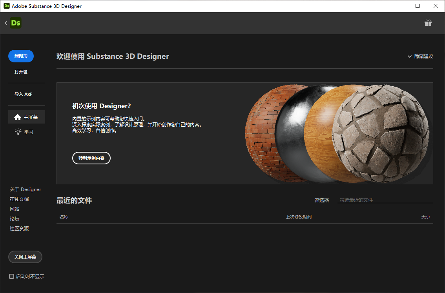Visit the 网站 link

(x=15, y=209)
